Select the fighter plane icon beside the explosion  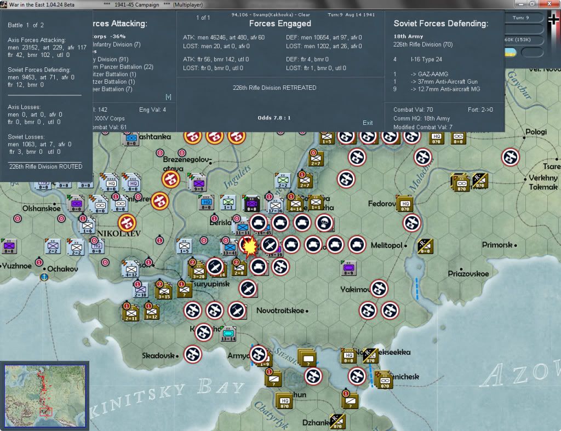[x=270, y=245]
